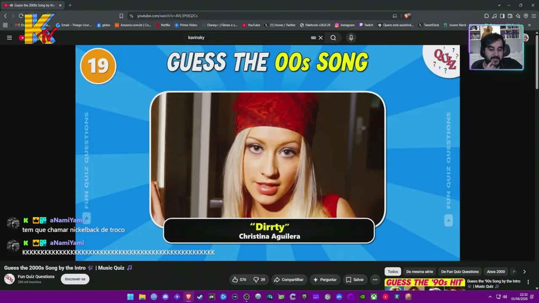This screenshot has height=303, width=539.
Task: Open the Netflix bookmark
Action: [x=163, y=25]
